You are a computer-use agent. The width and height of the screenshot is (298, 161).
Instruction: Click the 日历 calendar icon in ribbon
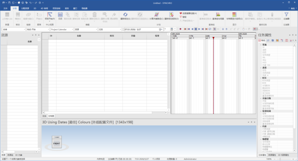click(x=60, y=16)
